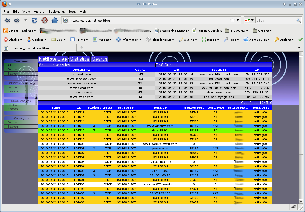Open the SmokePing Latency bookmark

(x=172, y=31)
